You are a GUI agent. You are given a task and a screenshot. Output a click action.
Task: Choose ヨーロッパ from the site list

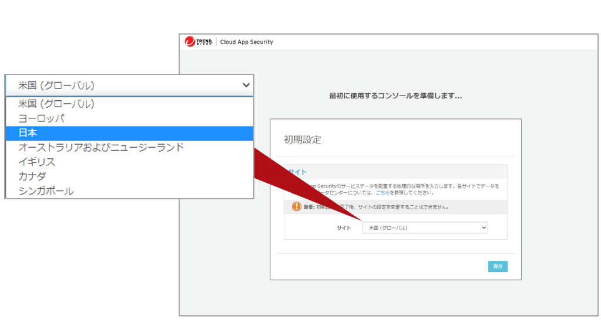coord(41,118)
